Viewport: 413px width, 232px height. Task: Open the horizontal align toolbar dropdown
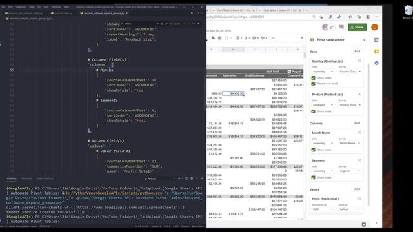pos(239,38)
